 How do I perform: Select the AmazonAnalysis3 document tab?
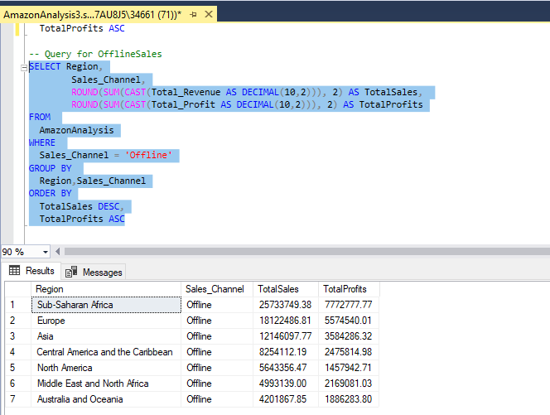point(93,15)
